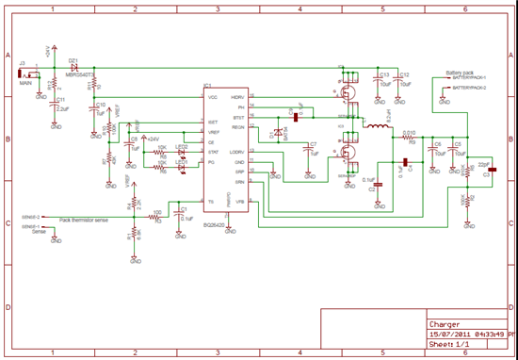
Task: Click the D1 BAT54 Schottky diode symbol
Action: [278, 133]
